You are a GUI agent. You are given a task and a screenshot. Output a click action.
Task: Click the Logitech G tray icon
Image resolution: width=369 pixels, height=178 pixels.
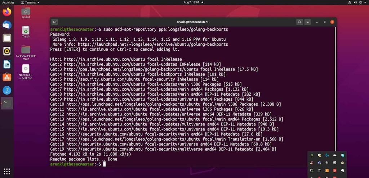click(x=327, y=155)
